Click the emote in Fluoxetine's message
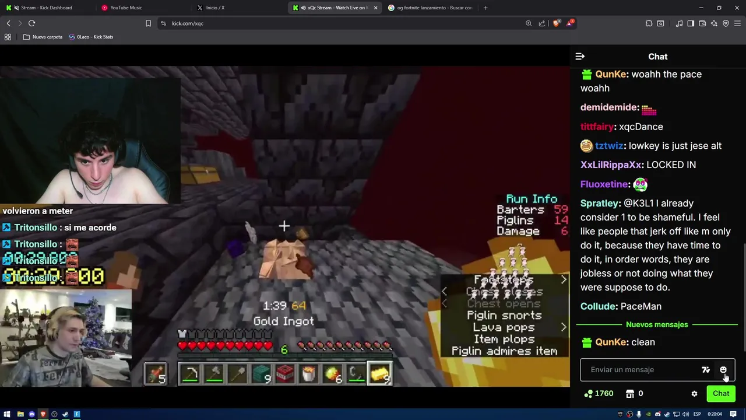Image resolution: width=746 pixels, height=420 pixels. (x=640, y=184)
